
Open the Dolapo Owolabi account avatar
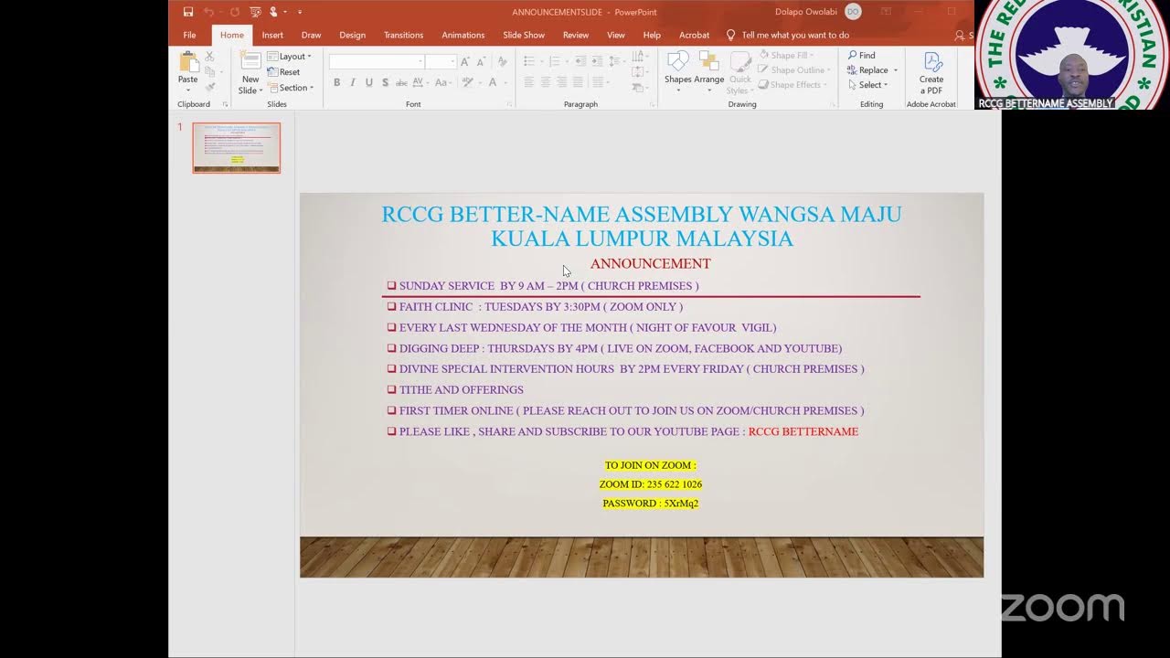pyautogui.click(x=853, y=12)
